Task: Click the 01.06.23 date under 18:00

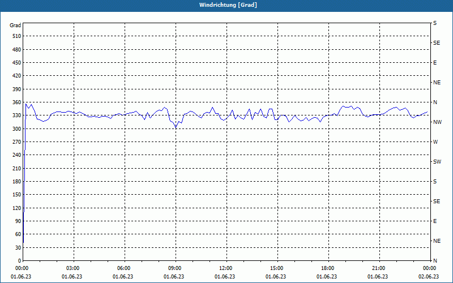Action: (327, 276)
